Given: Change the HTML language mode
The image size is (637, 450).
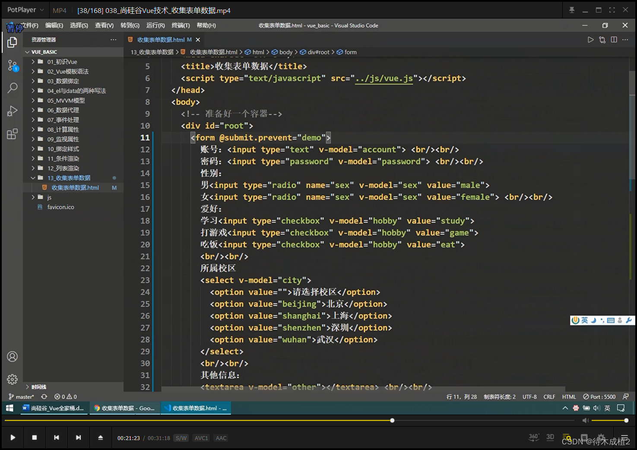Looking at the screenshot, I should pyautogui.click(x=569, y=397).
